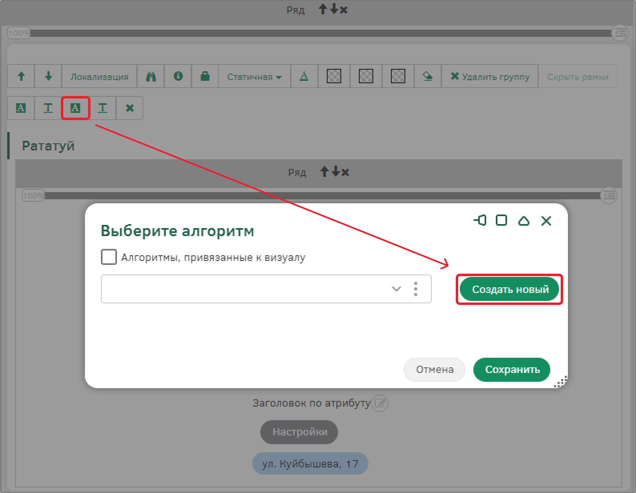Click the T icon just before the X icon
The height and width of the screenshot is (493, 636).
click(x=103, y=108)
